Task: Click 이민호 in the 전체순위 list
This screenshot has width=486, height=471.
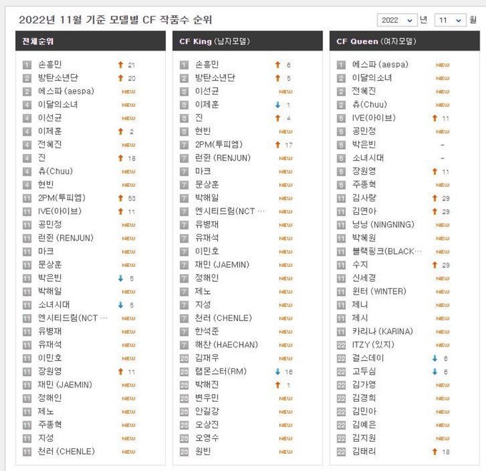Action: click(50, 358)
